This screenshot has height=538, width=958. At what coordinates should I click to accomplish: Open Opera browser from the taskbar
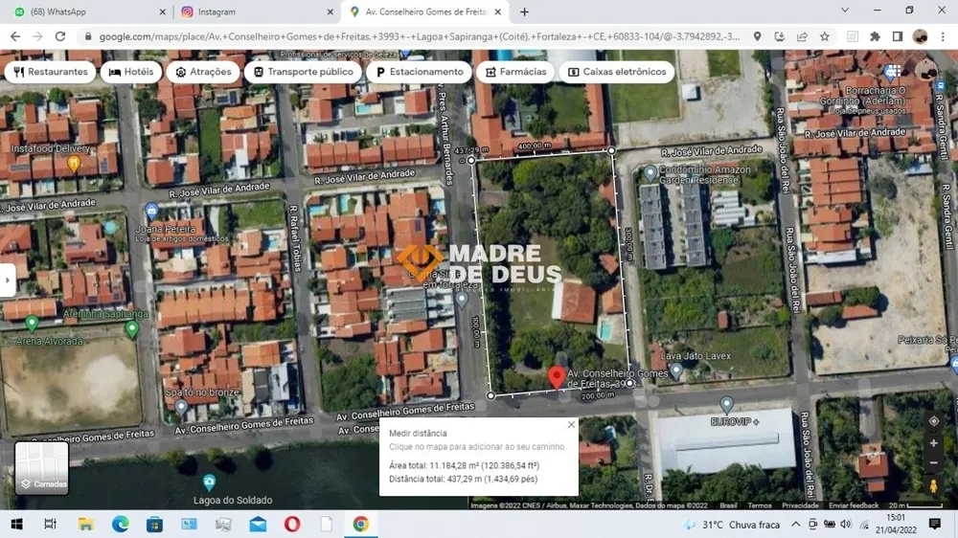[x=292, y=525]
